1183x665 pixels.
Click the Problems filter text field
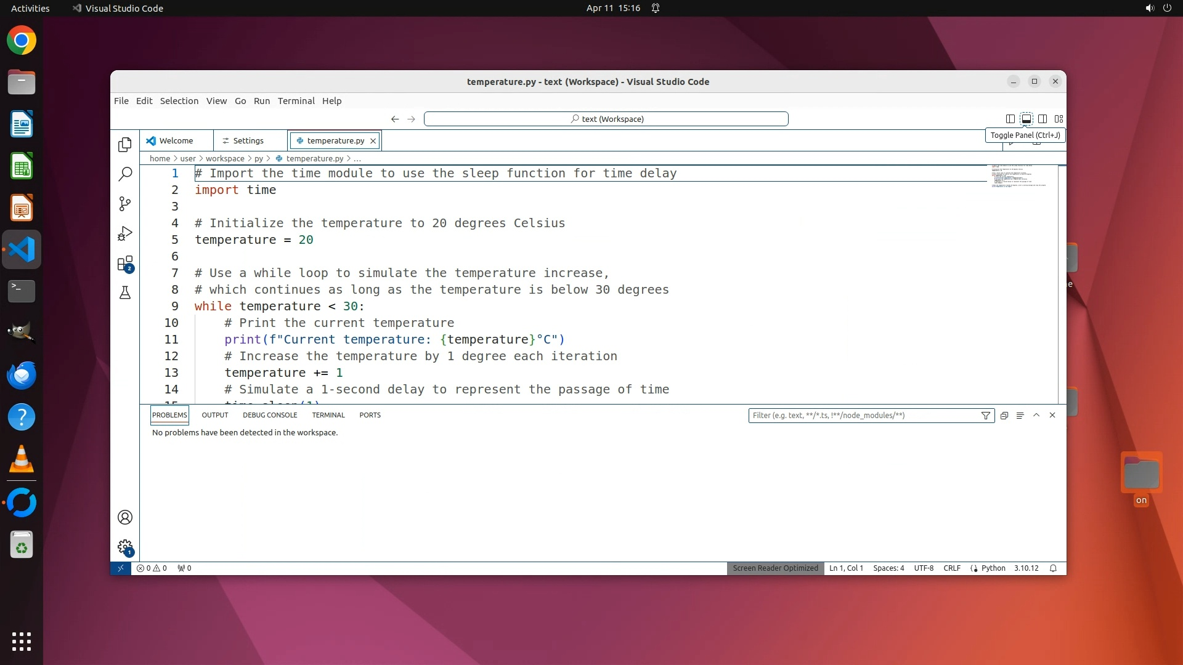863,416
